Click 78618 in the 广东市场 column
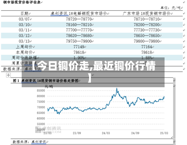Viewport: 187px width, 145px height. 147,52
